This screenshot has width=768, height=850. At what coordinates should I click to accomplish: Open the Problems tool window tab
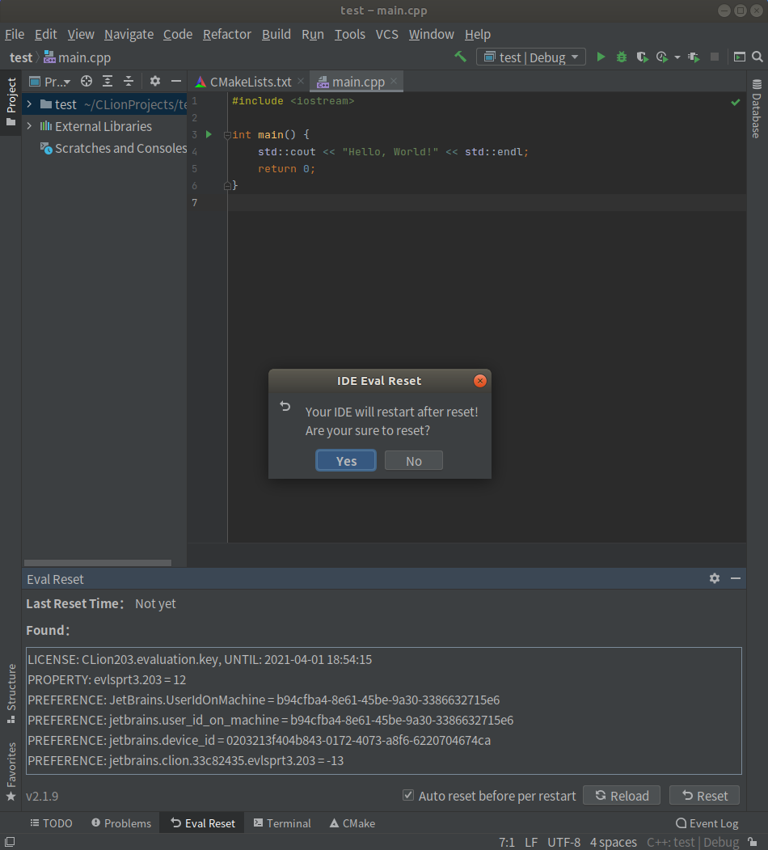pyautogui.click(x=121, y=823)
